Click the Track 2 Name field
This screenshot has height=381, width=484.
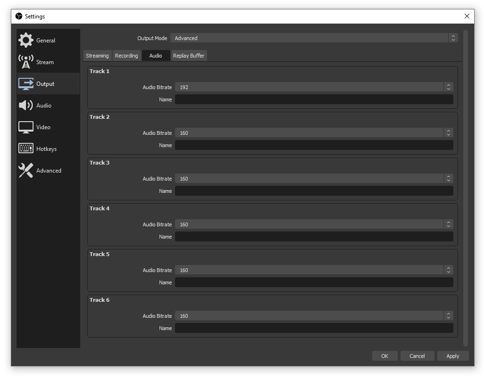click(314, 145)
